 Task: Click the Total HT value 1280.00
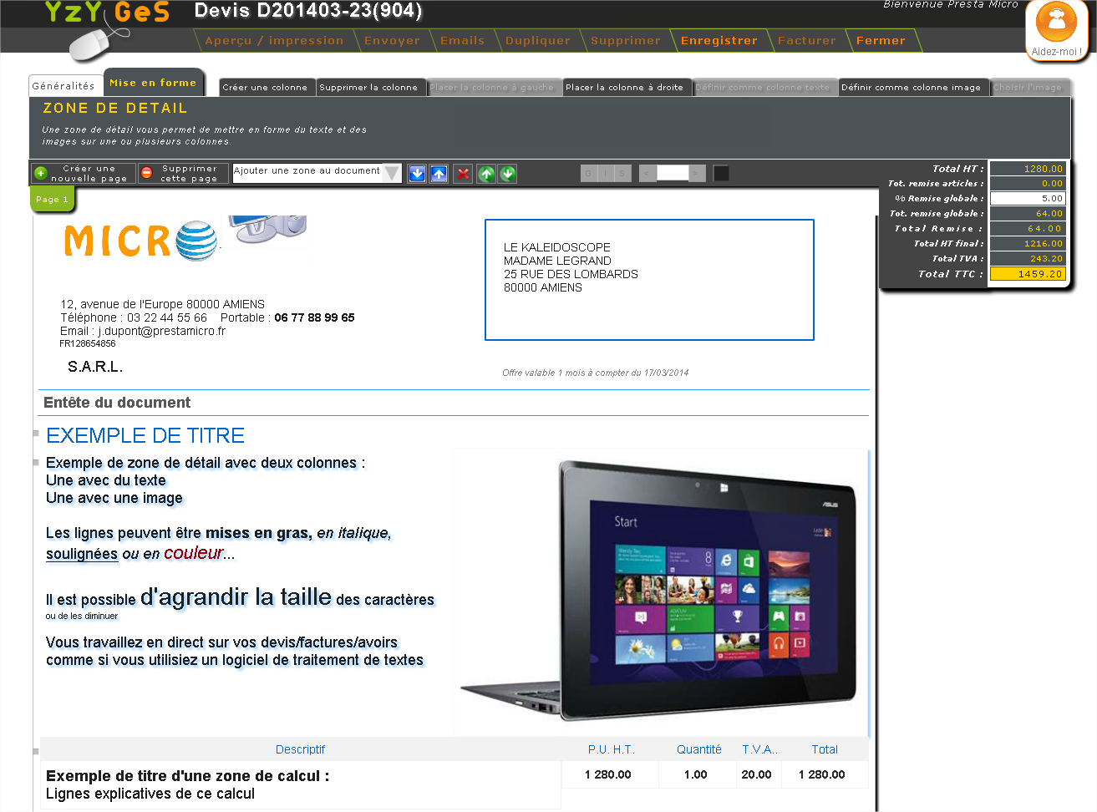pos(1028,169)
